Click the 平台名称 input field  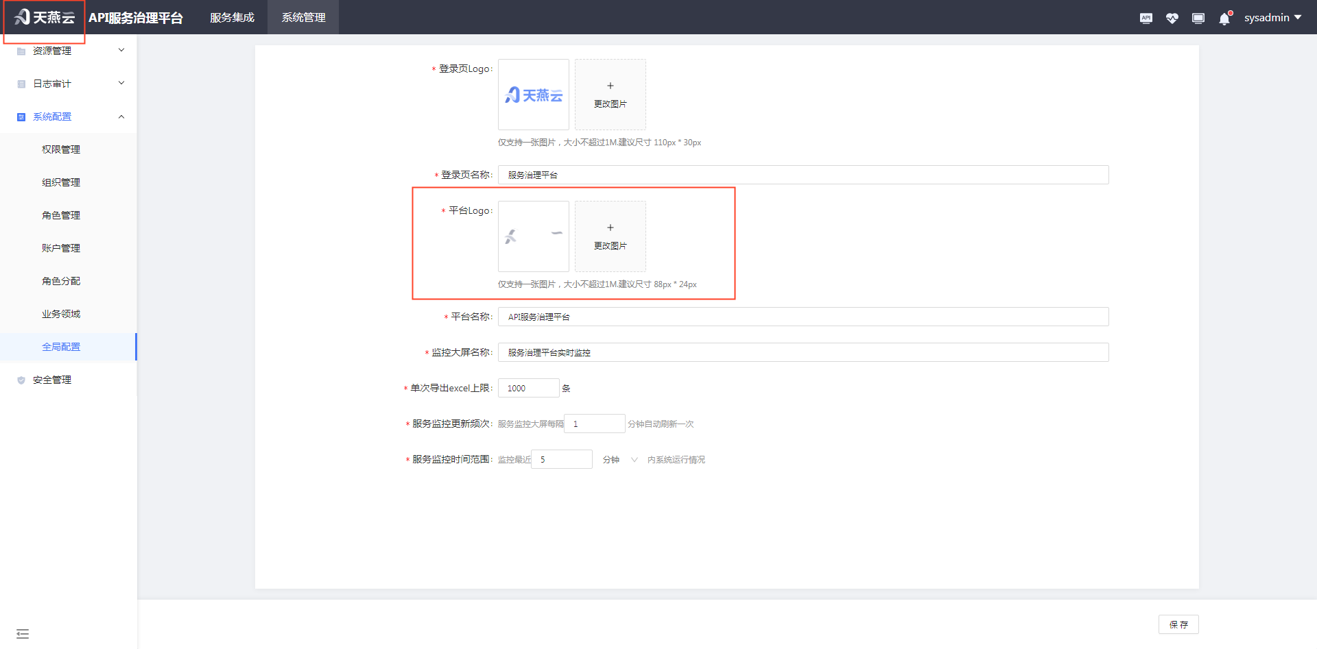tap(803, 317)
